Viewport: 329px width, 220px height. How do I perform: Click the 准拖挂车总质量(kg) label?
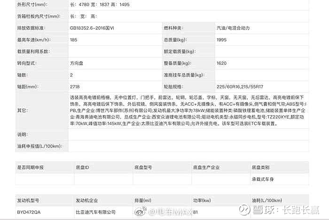point(184,75)
